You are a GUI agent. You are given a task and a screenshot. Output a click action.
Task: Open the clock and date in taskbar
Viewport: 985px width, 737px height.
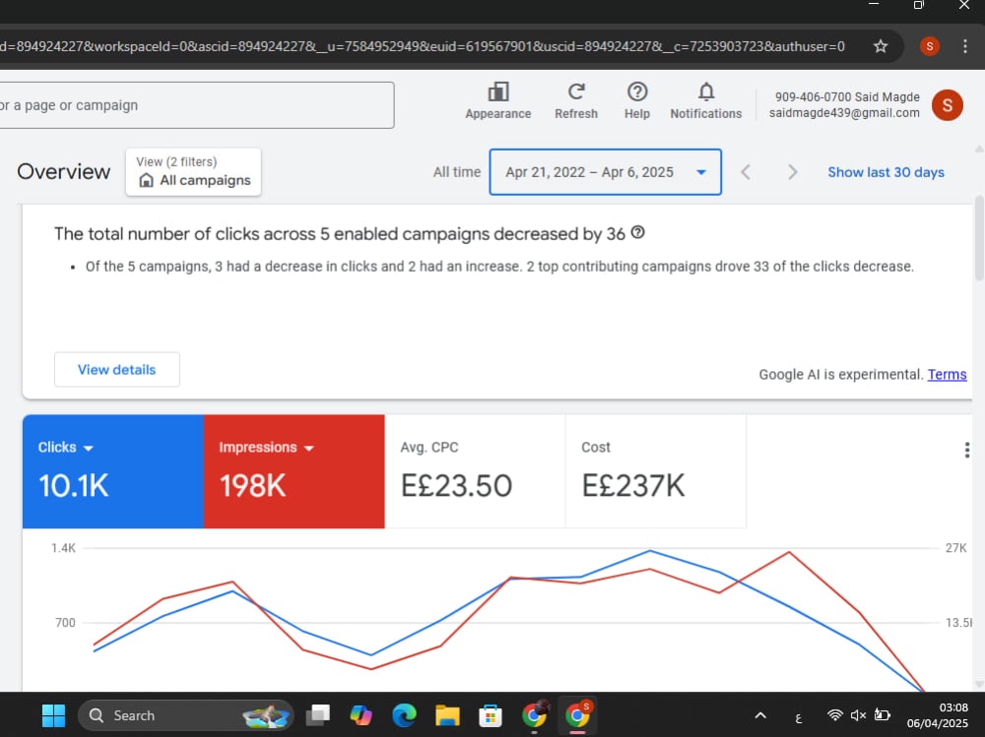point(938,715)
